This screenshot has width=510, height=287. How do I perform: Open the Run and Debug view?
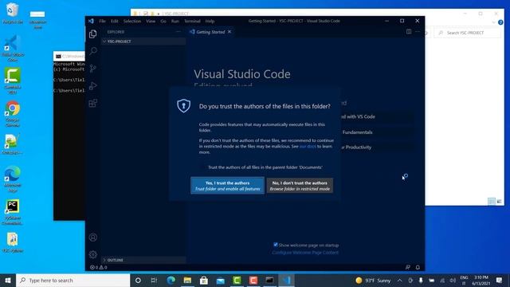pos(93,85)
